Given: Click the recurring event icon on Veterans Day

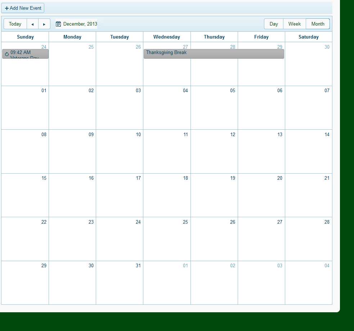Looking at the screenshot, I should point(7,54).
